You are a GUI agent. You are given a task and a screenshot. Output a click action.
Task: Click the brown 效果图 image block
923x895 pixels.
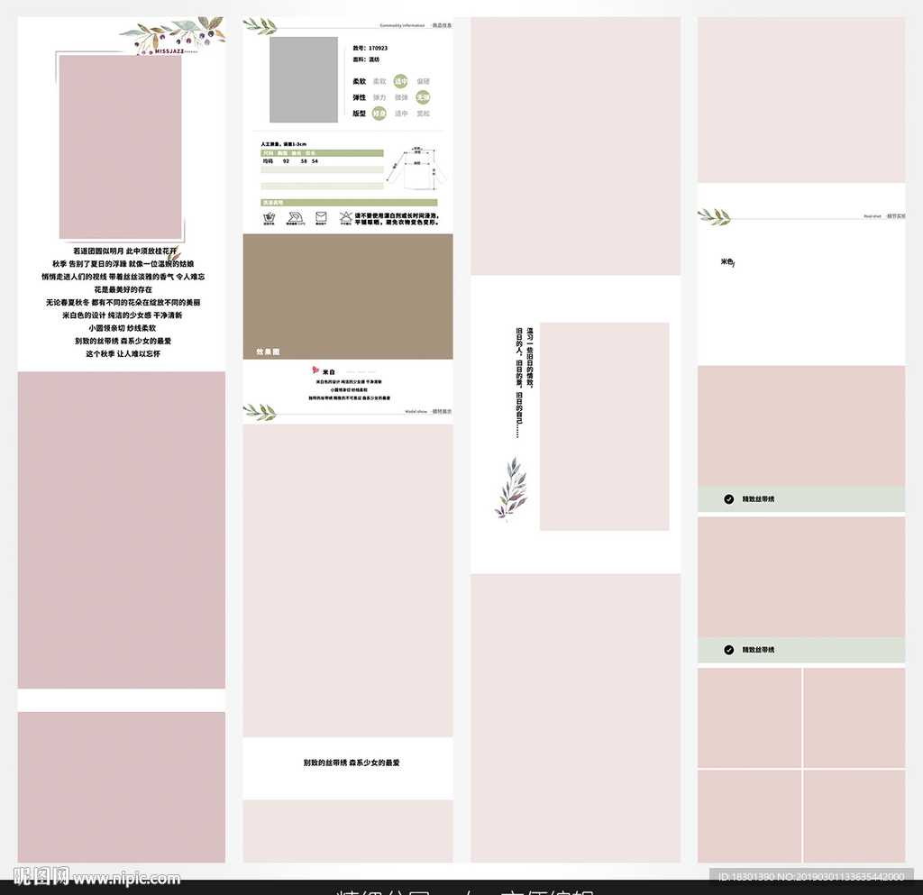[348, 296]
